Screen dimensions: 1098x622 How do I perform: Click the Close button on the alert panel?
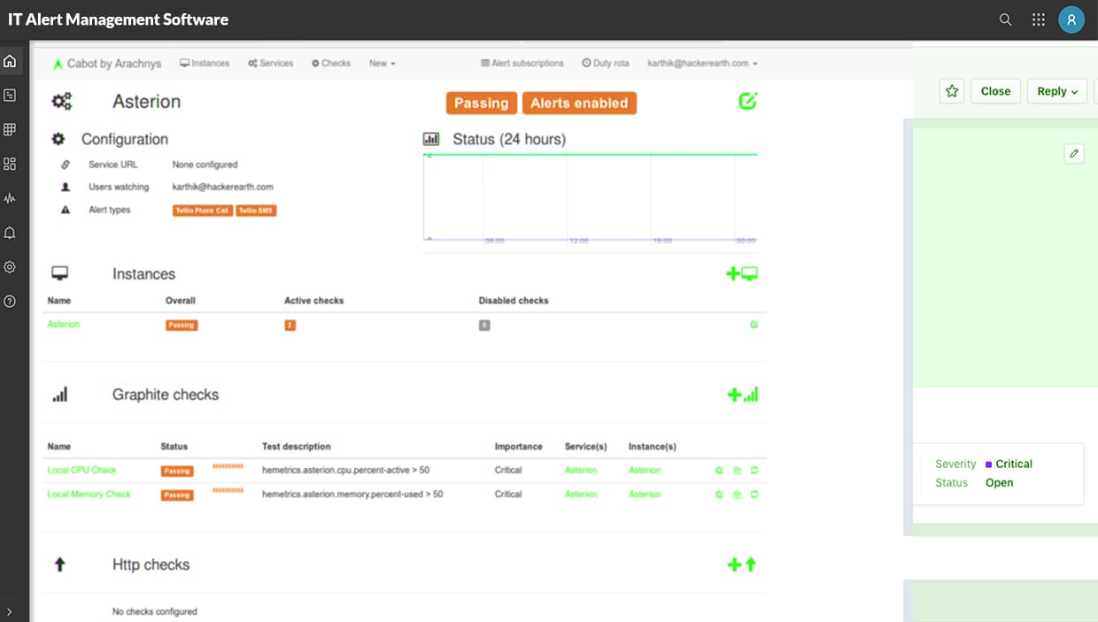point(995,90)
